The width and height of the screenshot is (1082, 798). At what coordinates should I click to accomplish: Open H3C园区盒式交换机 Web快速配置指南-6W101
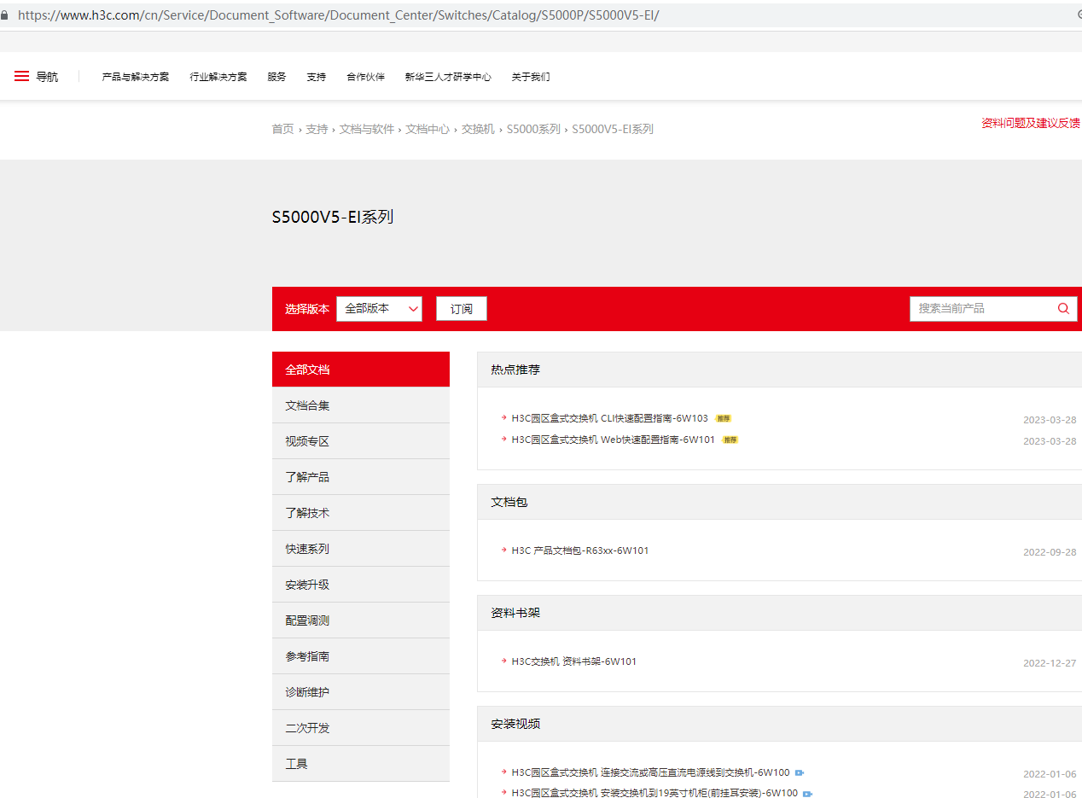point(614,440)
